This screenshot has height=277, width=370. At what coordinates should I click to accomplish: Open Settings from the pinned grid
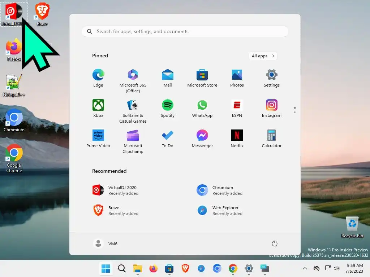click(x=272, y=78)
